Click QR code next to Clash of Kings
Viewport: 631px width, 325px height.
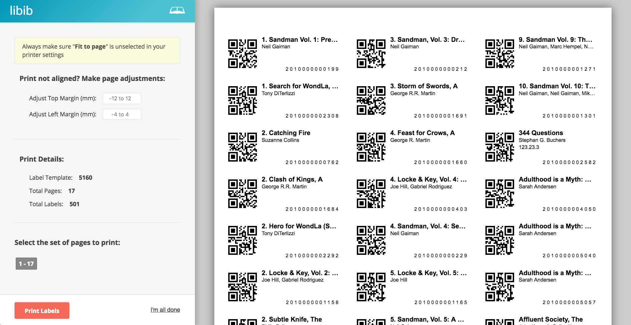click(242, 194)
